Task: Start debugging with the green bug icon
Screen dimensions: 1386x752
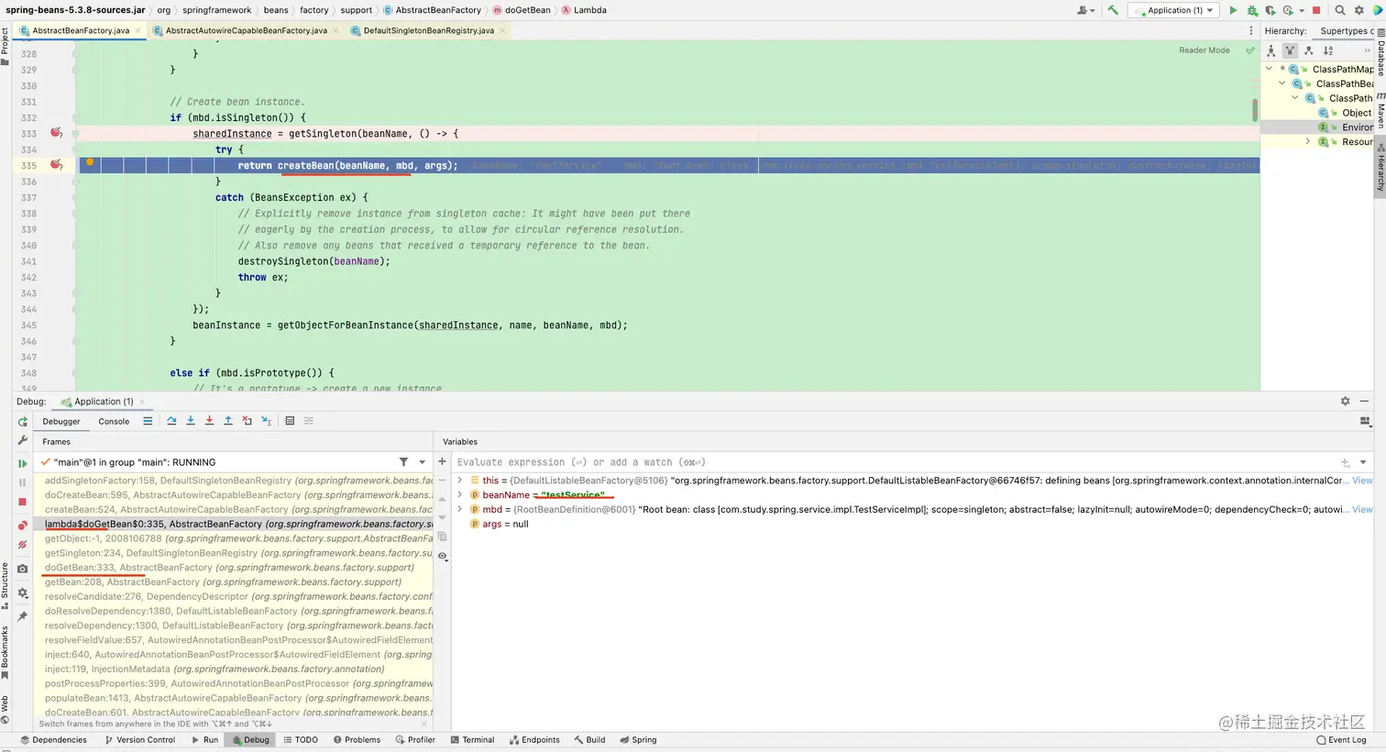Action: 1252,10
